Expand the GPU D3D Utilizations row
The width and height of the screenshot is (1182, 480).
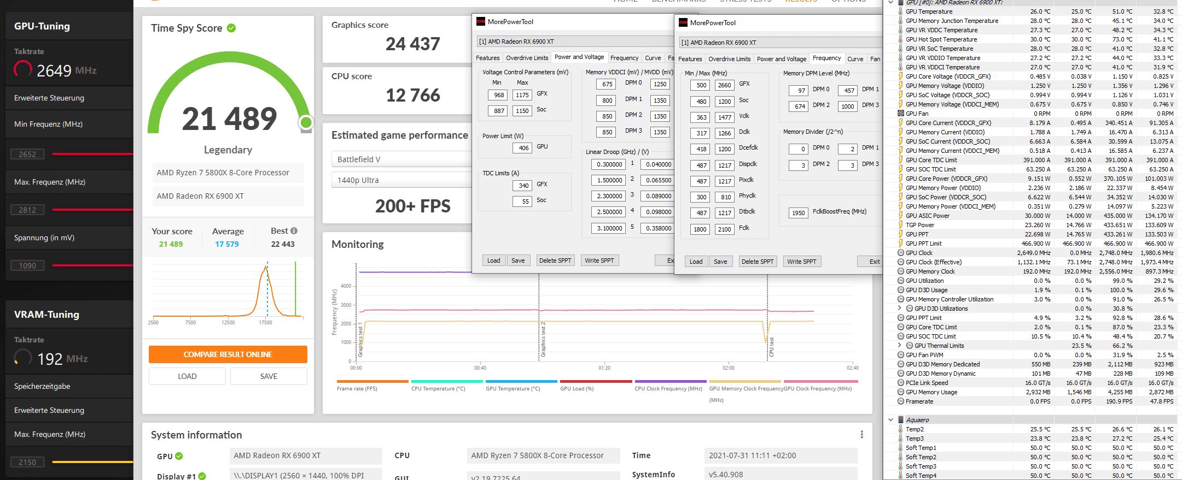900,309
